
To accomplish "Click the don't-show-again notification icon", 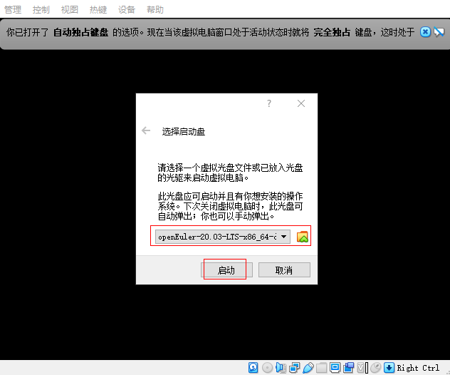I will tap(439, 32).
